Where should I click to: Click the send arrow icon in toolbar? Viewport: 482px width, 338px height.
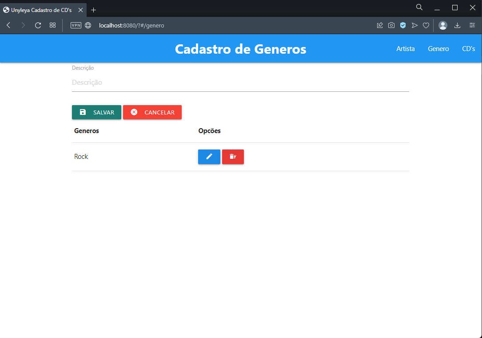tap(414, 25)
